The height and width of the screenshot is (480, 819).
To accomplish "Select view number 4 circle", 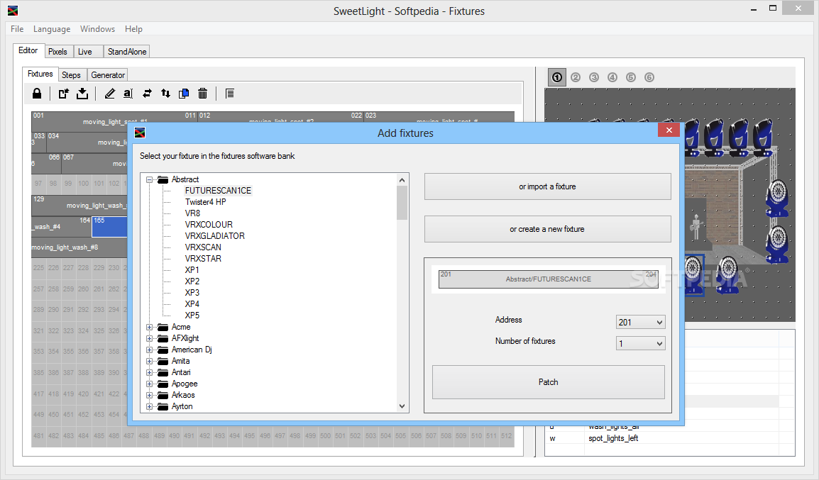I will (x=612, y=77).
